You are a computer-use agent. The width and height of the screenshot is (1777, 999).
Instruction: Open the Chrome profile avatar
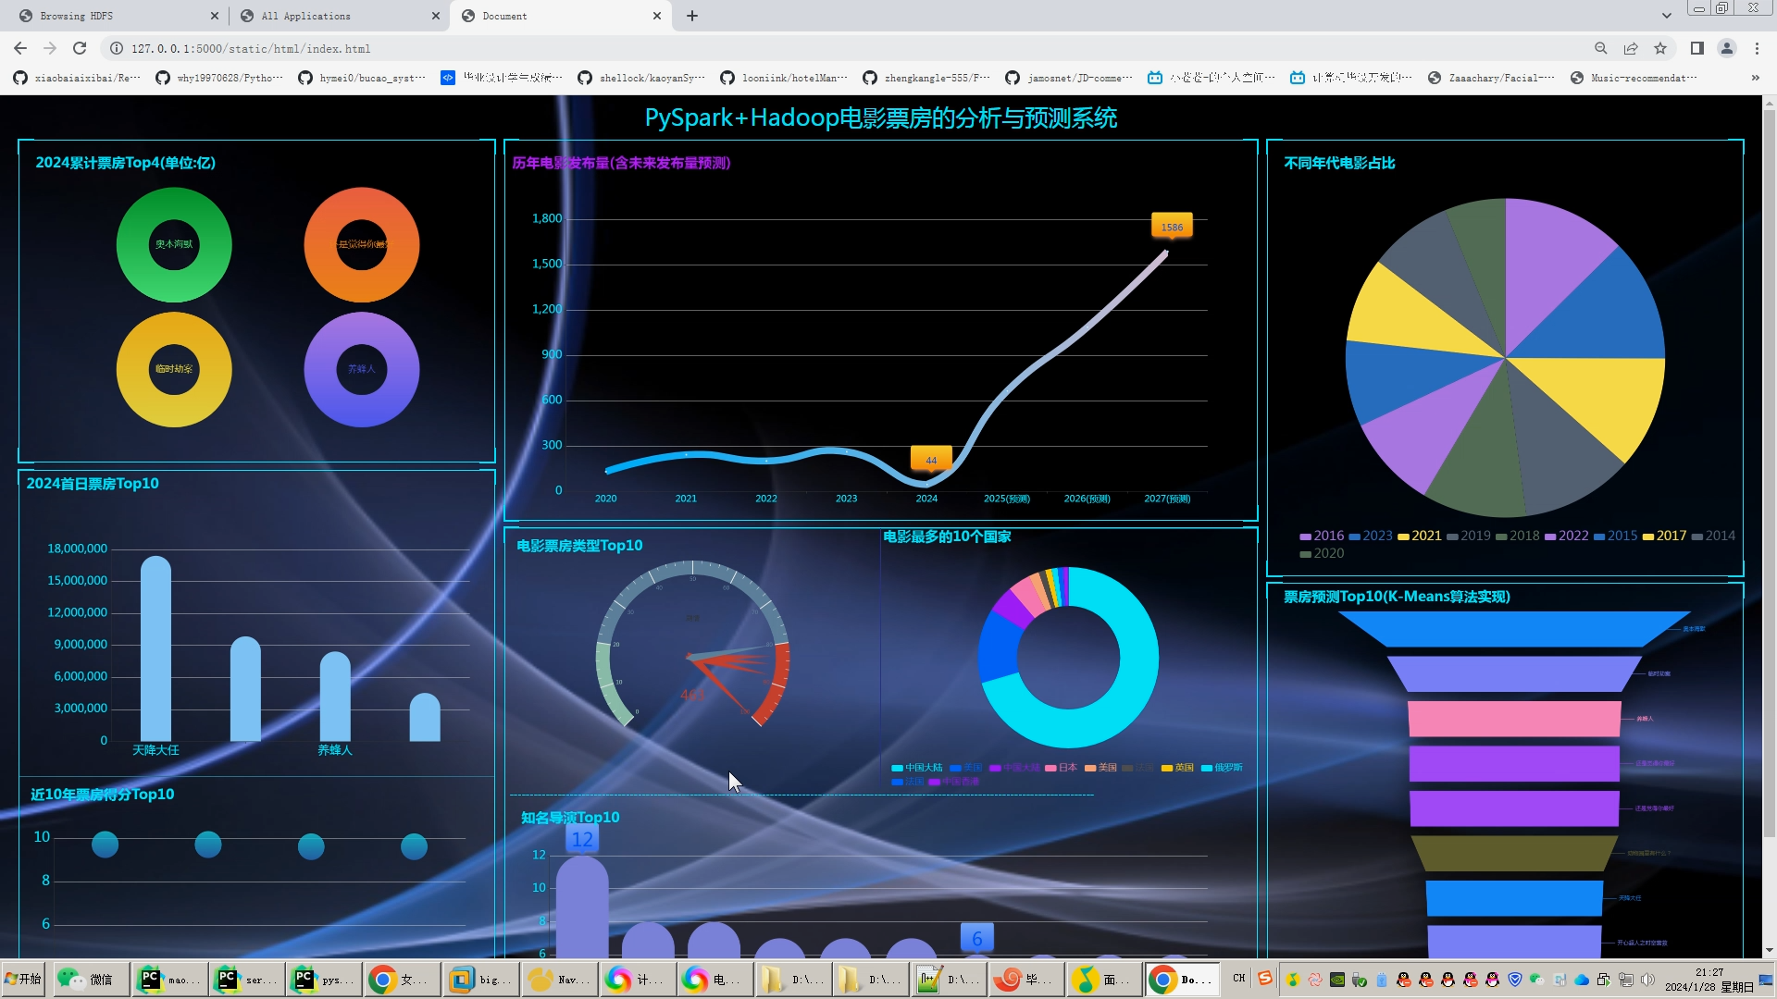[x=1726, y=48]
